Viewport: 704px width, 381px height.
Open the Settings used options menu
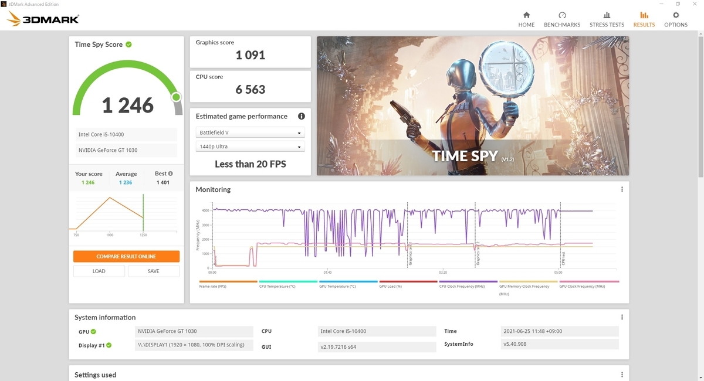tap(622, 375)
